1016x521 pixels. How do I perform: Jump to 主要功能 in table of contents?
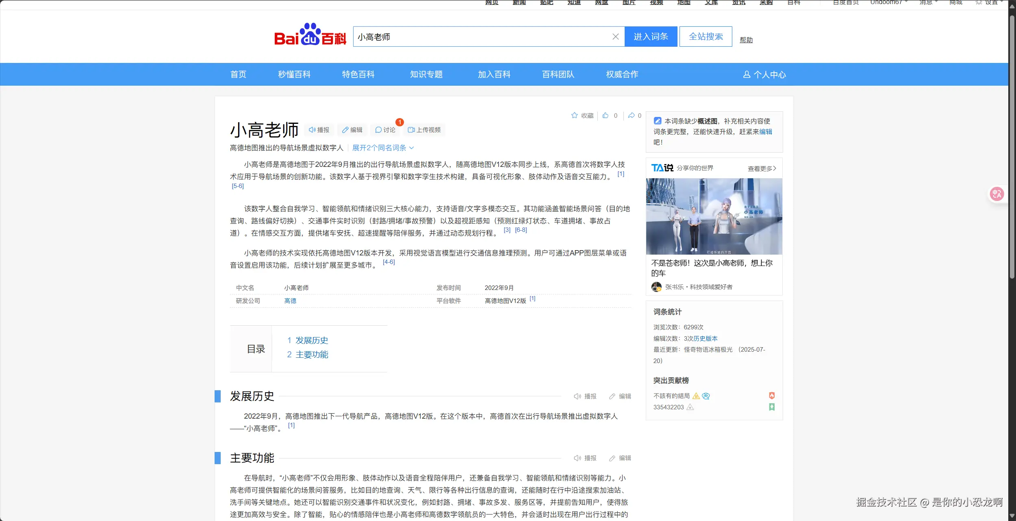(x=311, y=355)
